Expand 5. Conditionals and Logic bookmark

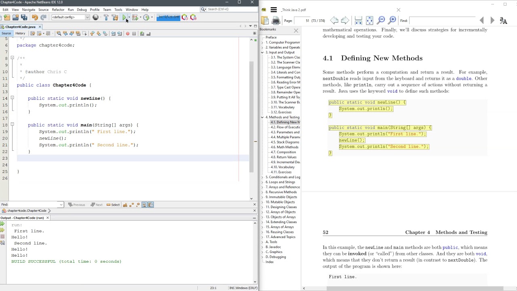pos(262,177)
